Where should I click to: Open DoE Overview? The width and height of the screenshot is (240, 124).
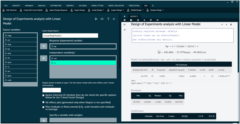(x=10, y=10)
